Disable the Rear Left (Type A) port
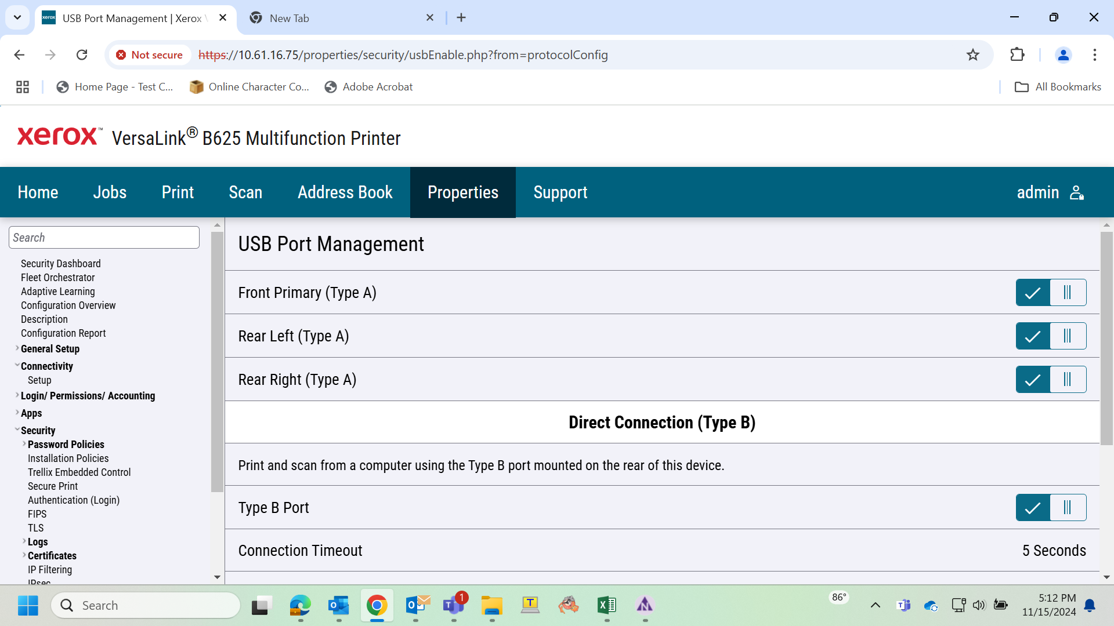Viewport: 1114px width, 626px height. (1051, 336)
